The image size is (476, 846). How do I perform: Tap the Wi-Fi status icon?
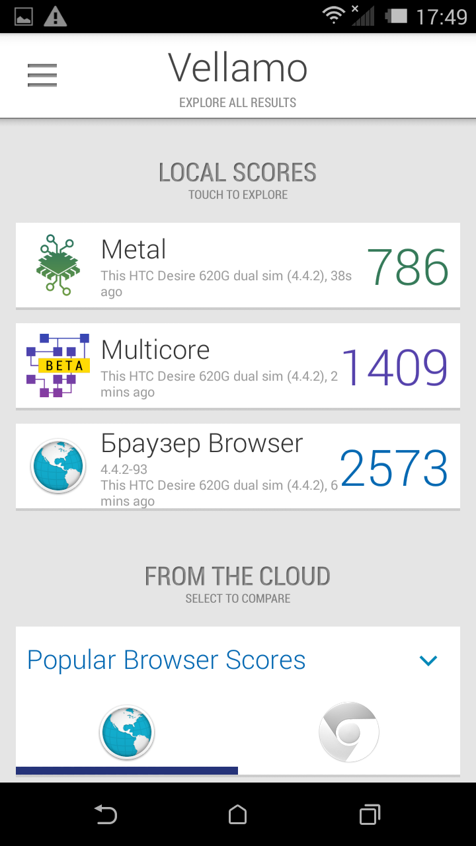tap(335, 16)
